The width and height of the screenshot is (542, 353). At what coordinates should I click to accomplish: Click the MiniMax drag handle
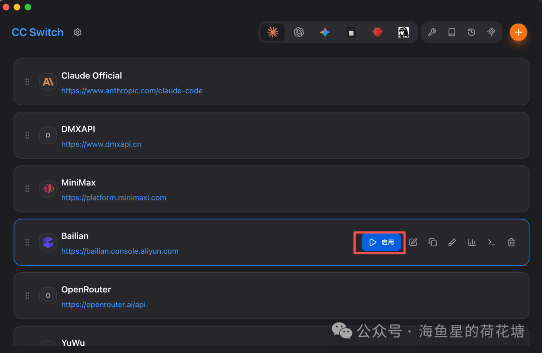27,189
